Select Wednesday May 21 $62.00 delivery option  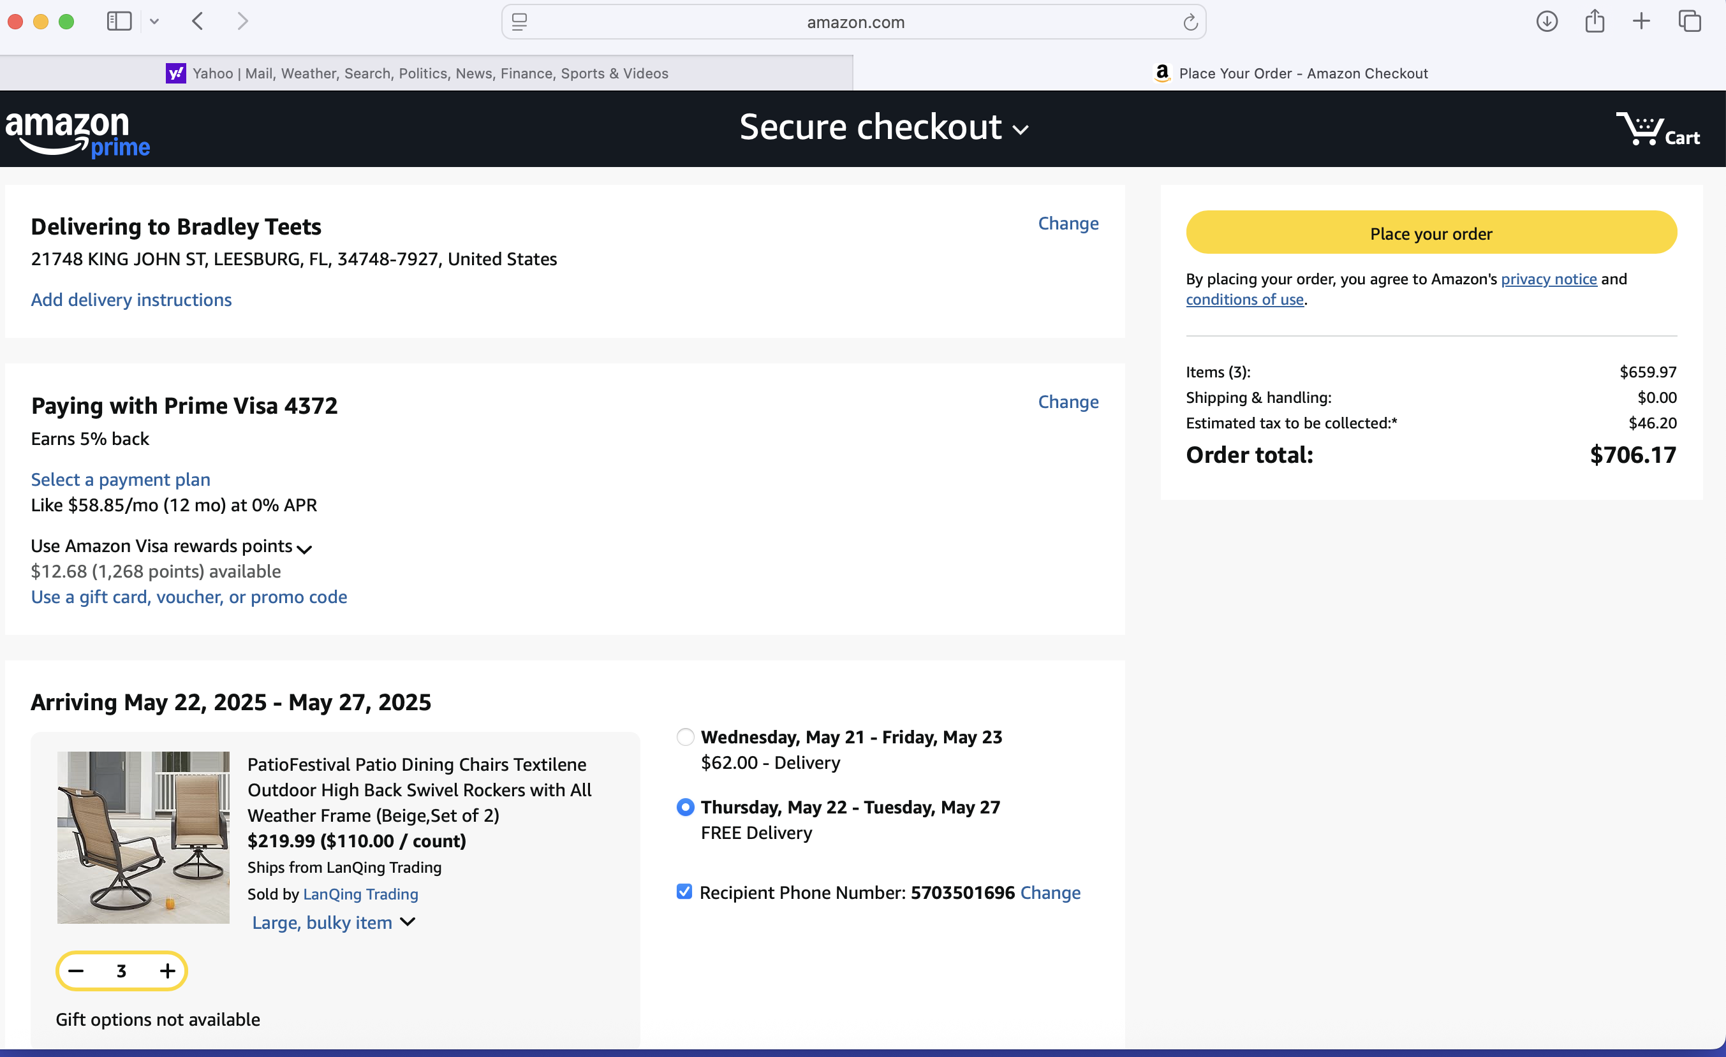pos(685,736)
